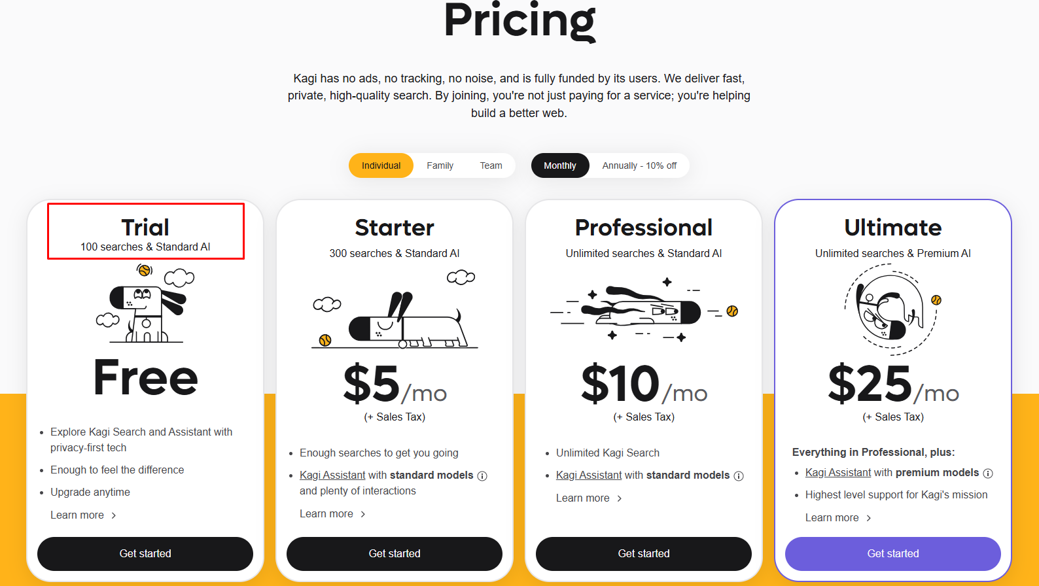The width and height of the screenshot is (1039, 586).
Task: Click Get started on the Trial plan
Action: (145, 554)
